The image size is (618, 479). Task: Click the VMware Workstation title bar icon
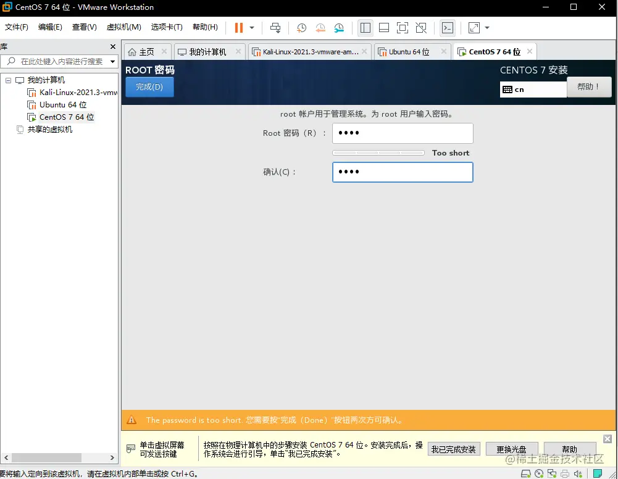(7, 7)
